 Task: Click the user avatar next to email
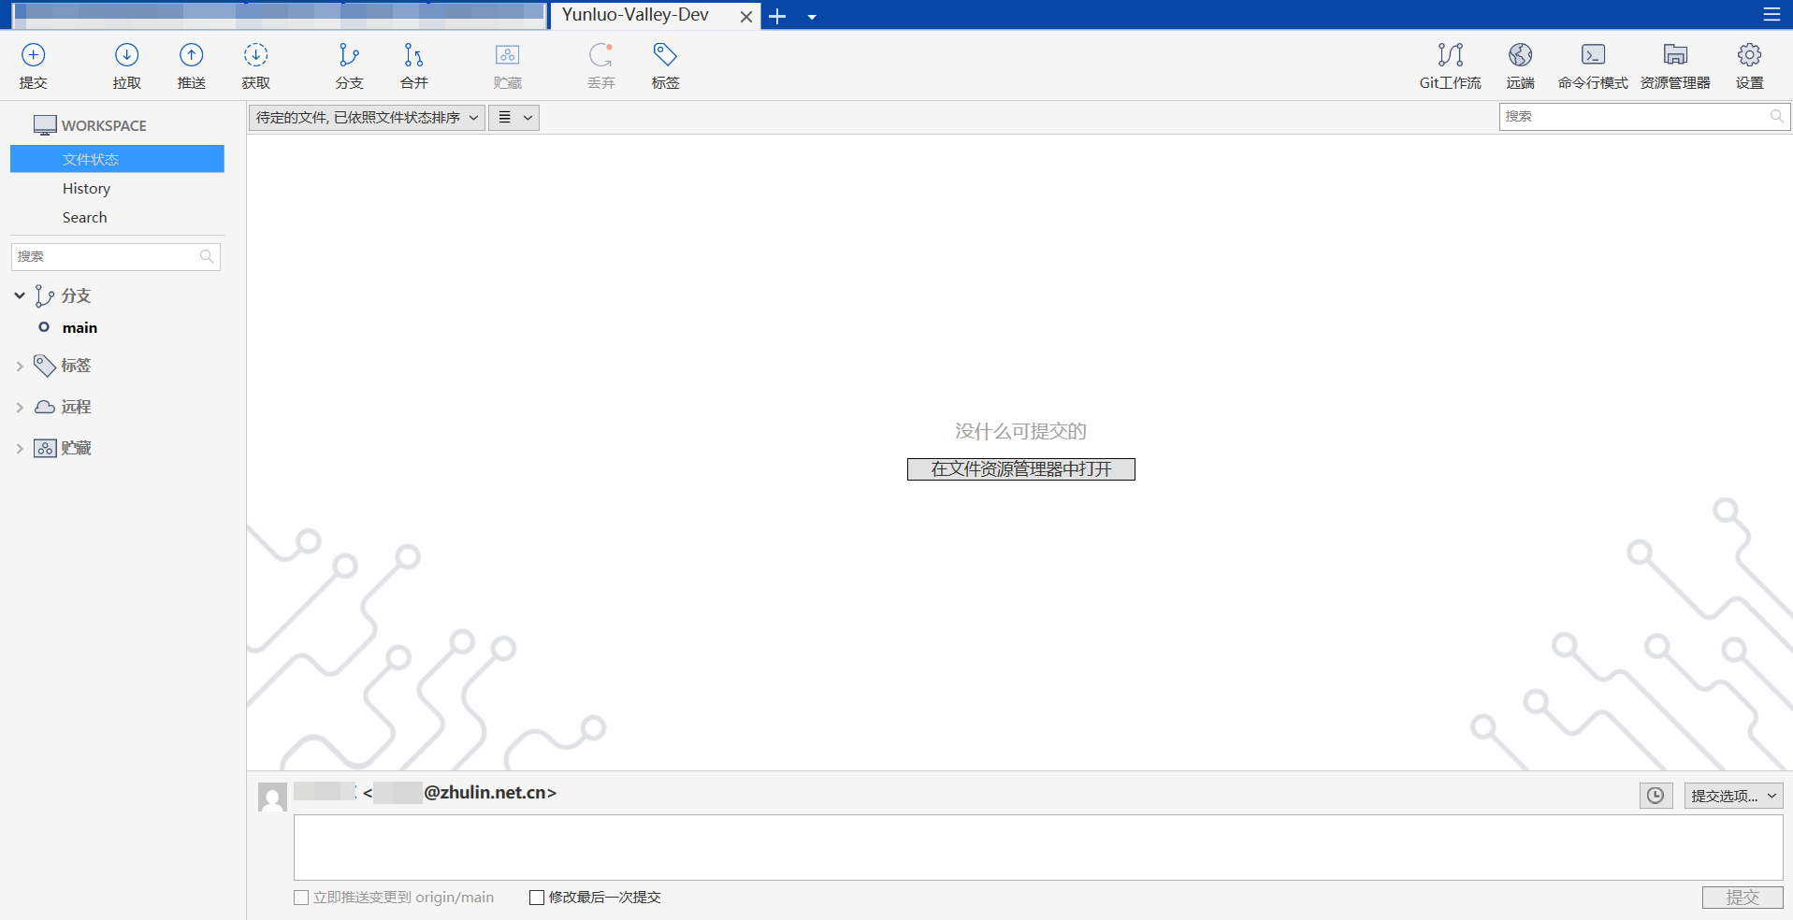(x=272, y=798)
